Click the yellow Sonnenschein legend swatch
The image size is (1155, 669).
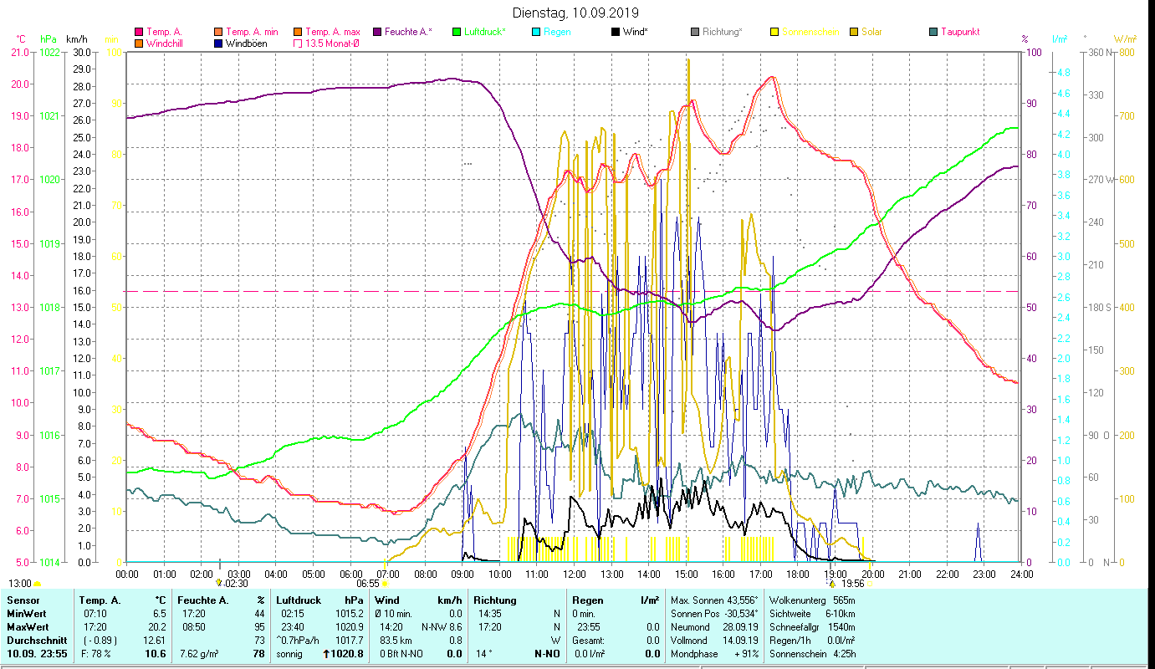pyautogui.click(x=774, y=33)
